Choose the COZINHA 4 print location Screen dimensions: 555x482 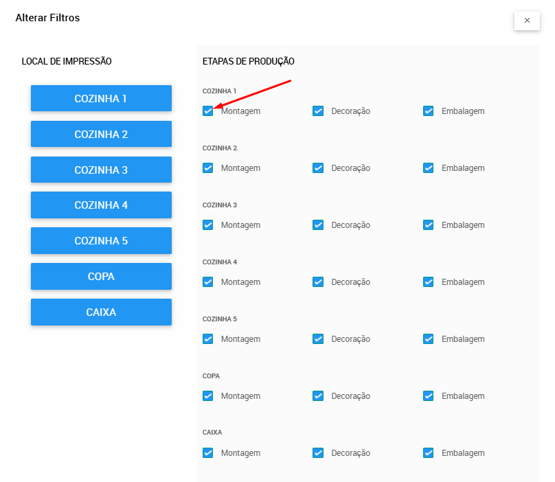coord(101,205)
